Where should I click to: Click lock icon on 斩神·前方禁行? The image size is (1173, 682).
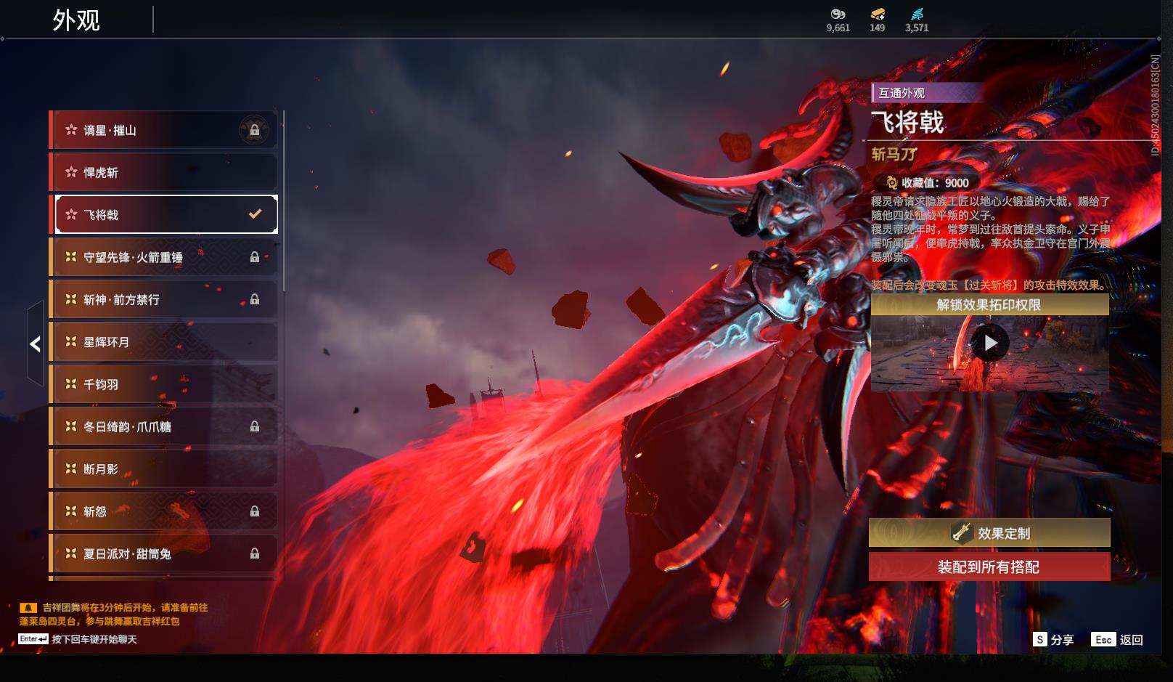click(x=255, y=299)
